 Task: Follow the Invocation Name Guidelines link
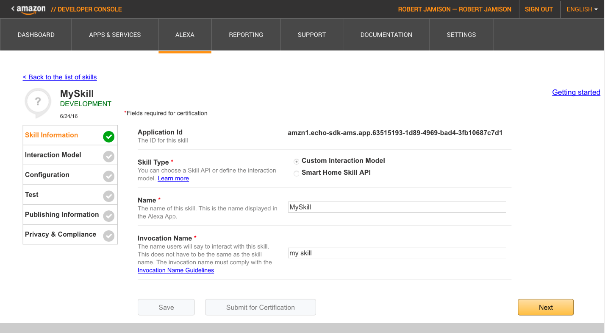[x=176, y=270]
